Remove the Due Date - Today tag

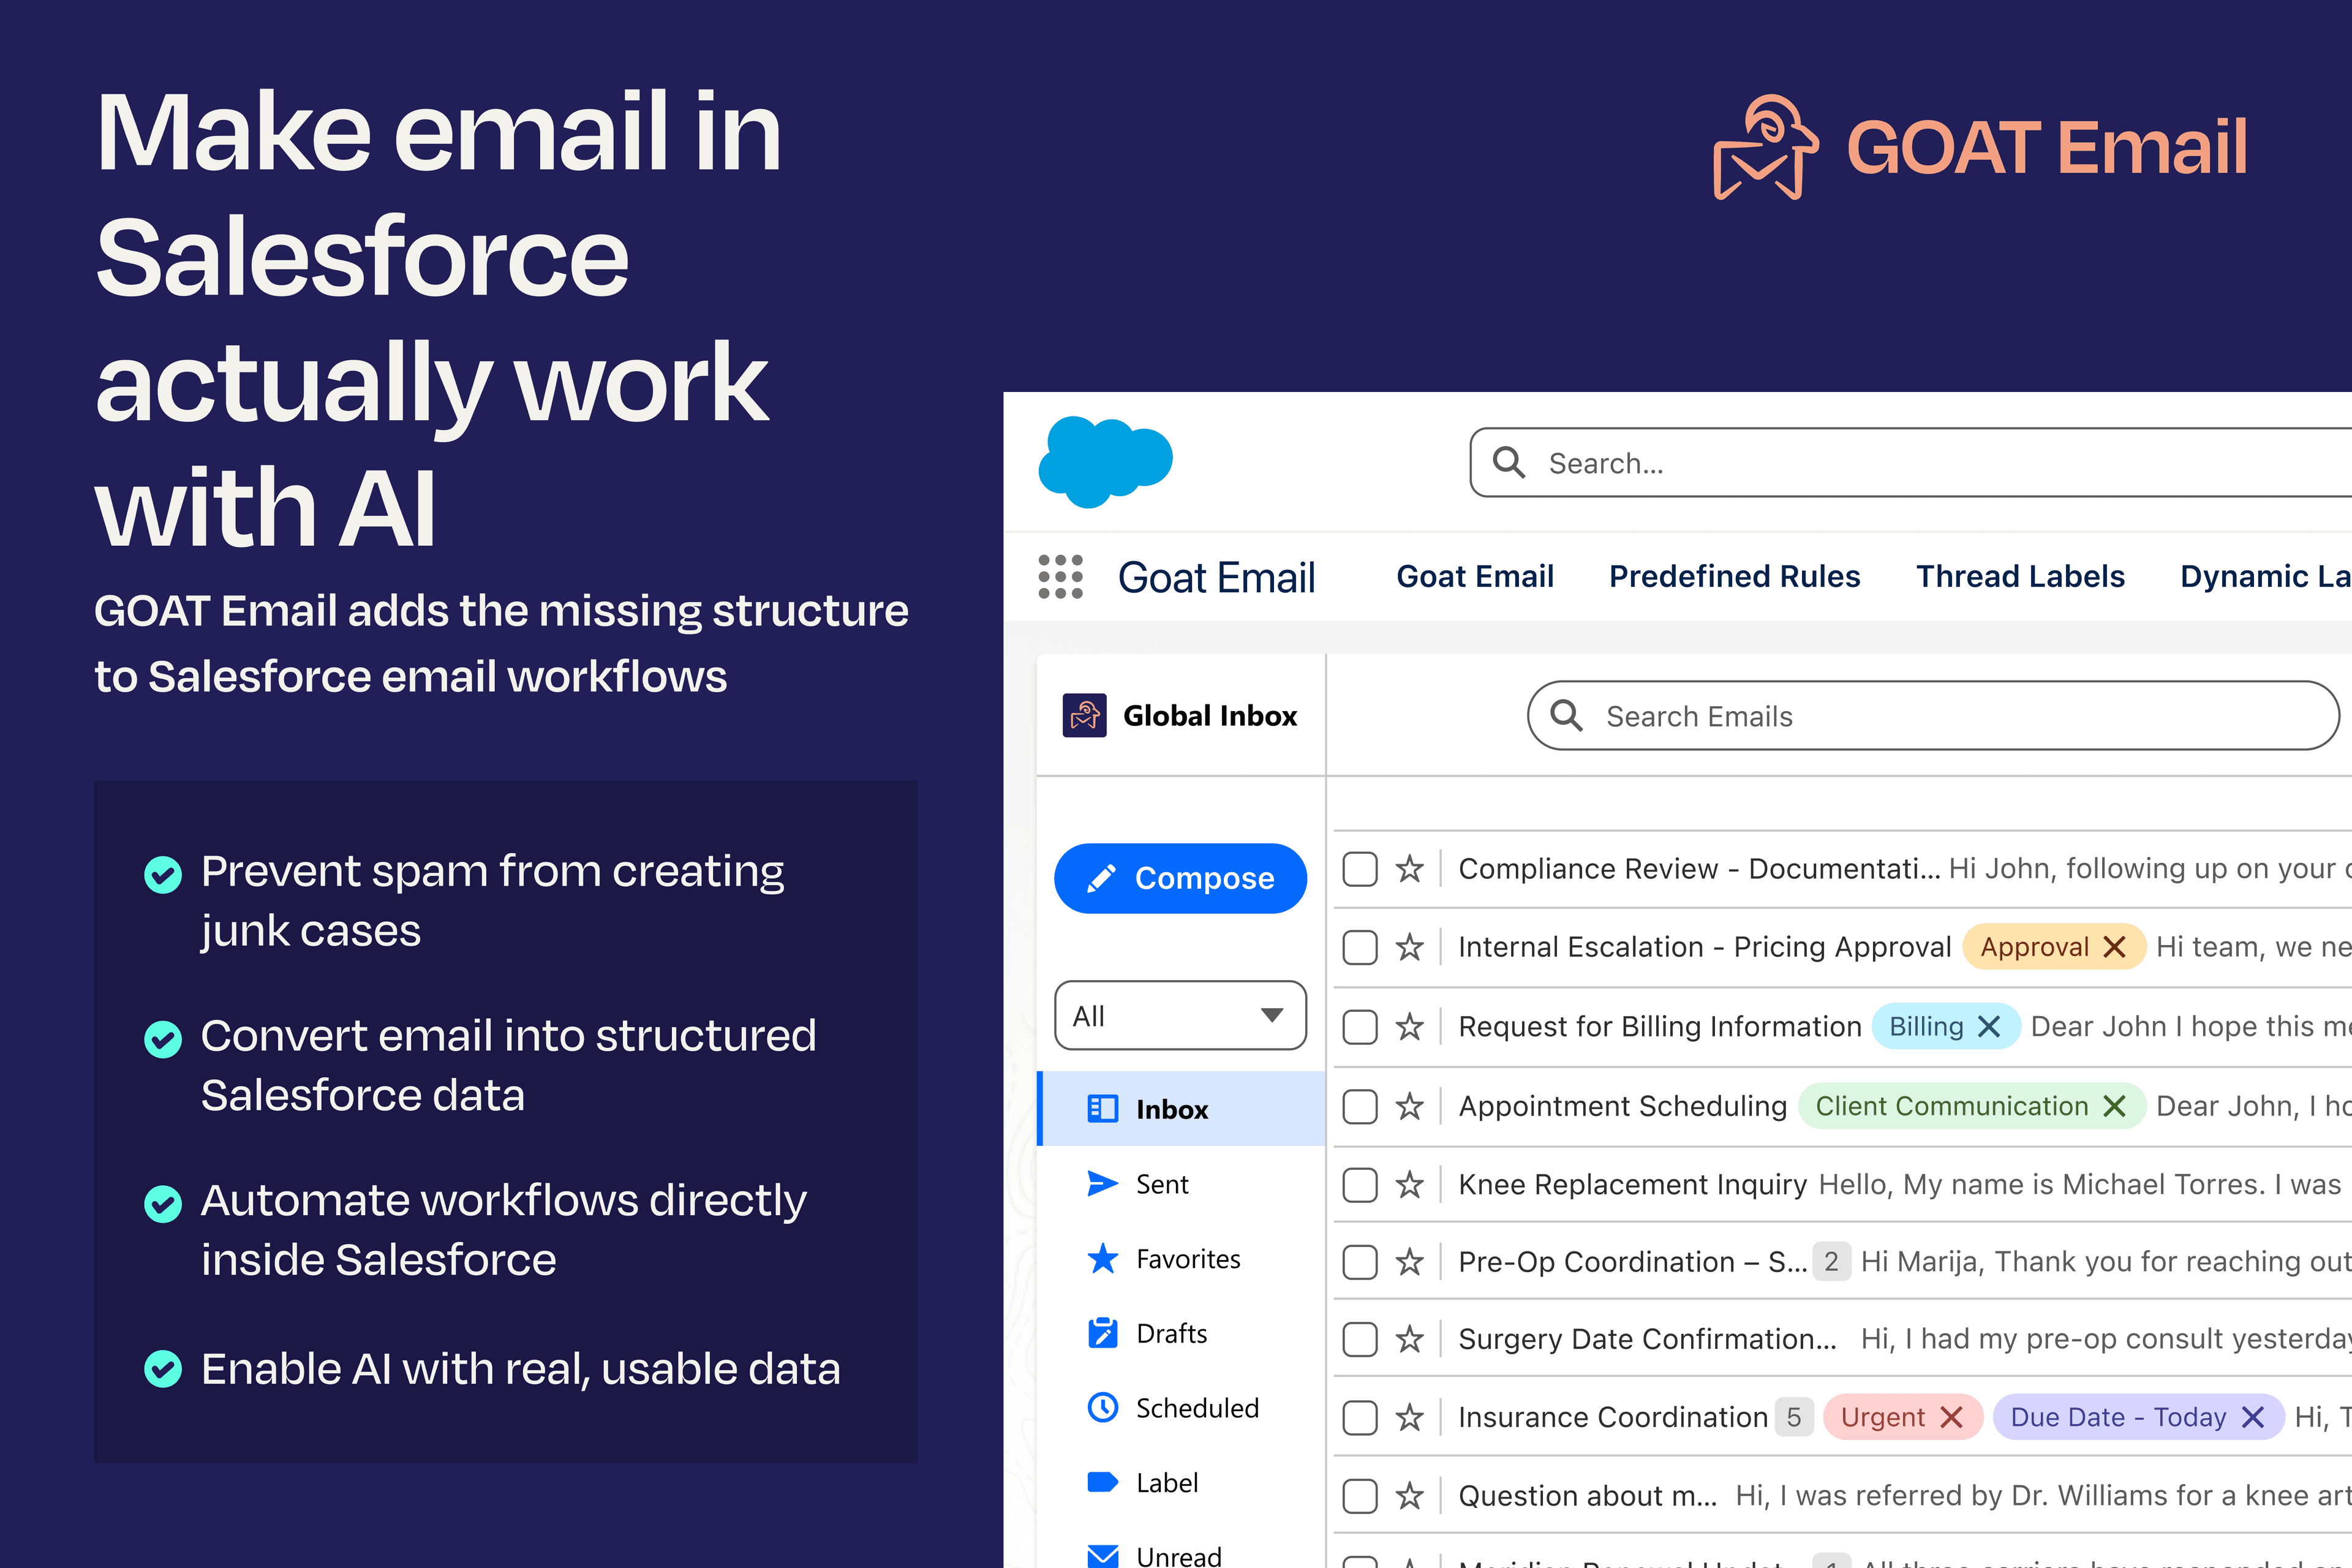pos(2253,1417)
